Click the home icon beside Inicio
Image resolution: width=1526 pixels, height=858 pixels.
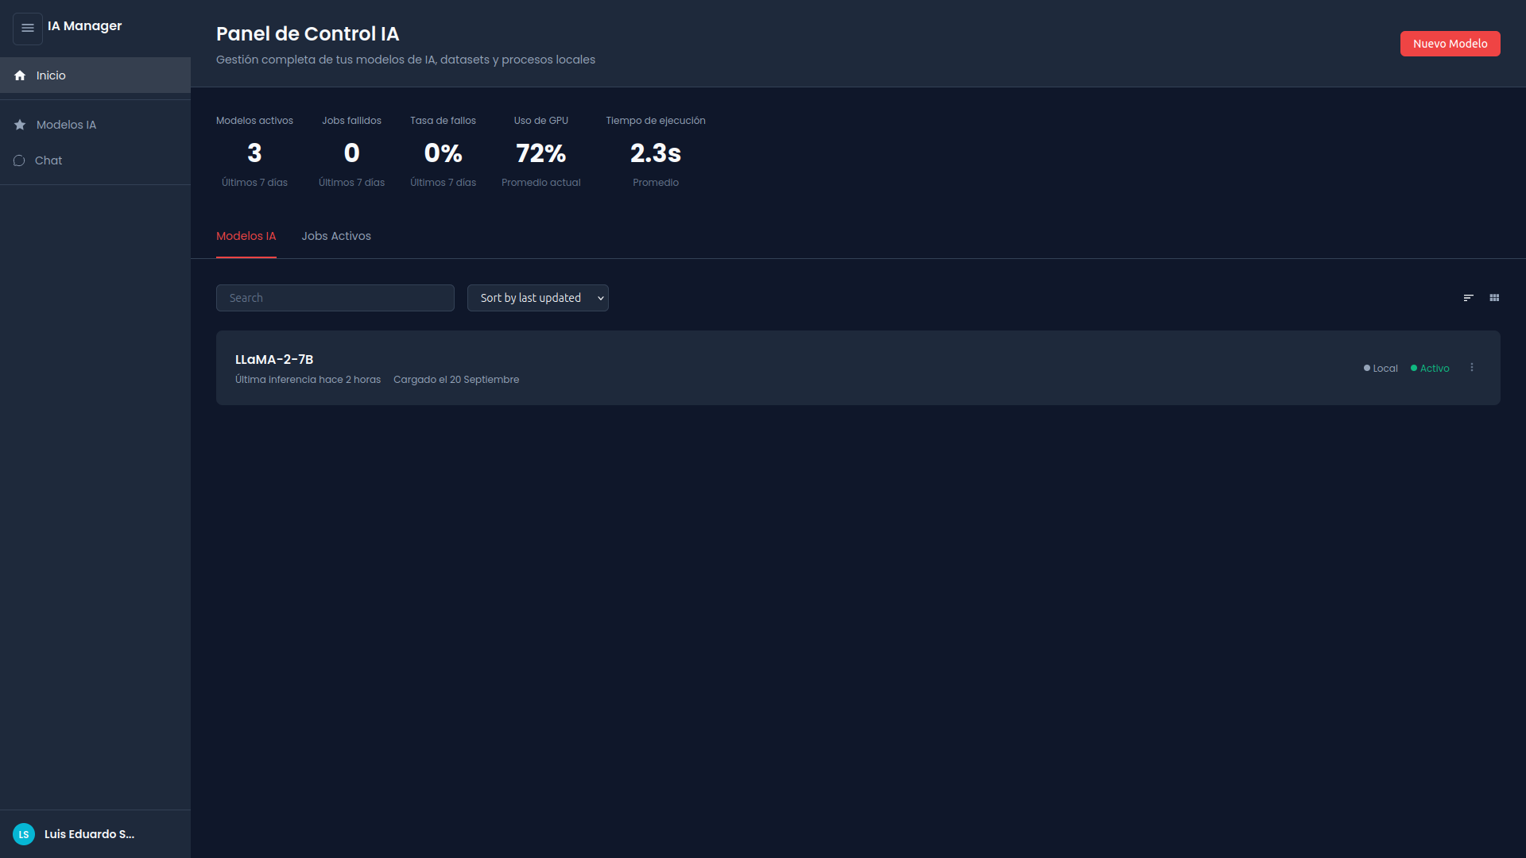point(20,75)
